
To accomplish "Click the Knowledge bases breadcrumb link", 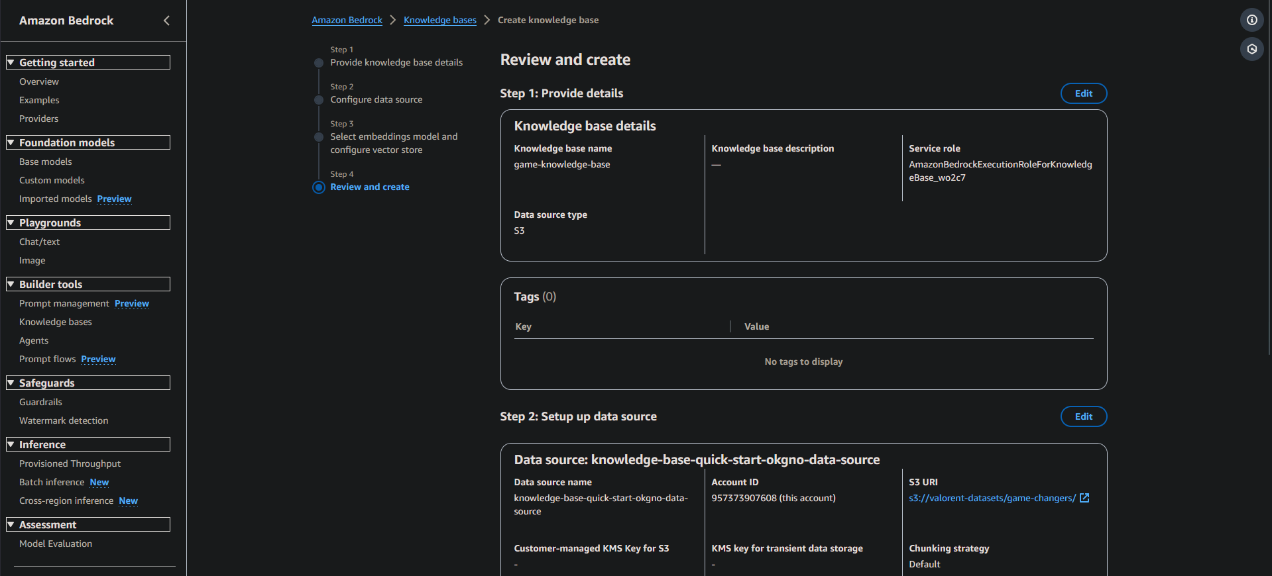I will point(440,20).
